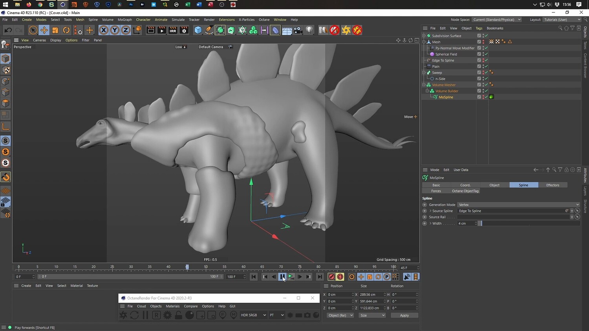
Task: Click the Apply button
Action: point(404,315)
